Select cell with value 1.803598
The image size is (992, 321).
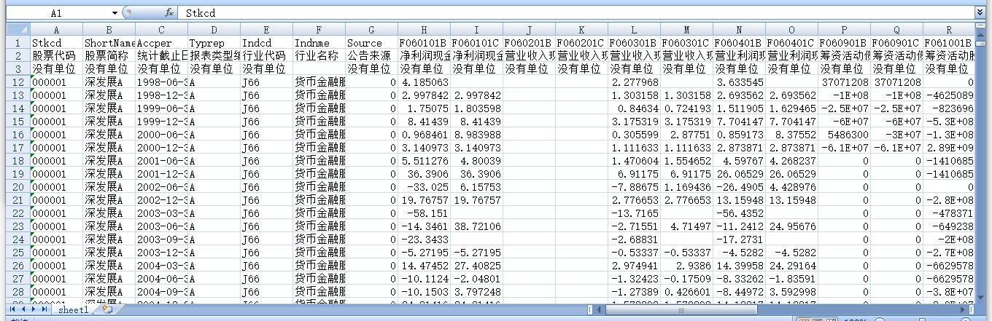[476, 108]
